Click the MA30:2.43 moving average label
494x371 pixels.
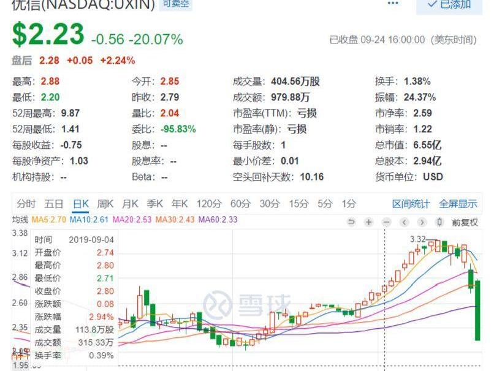click(x=175, y=220)
